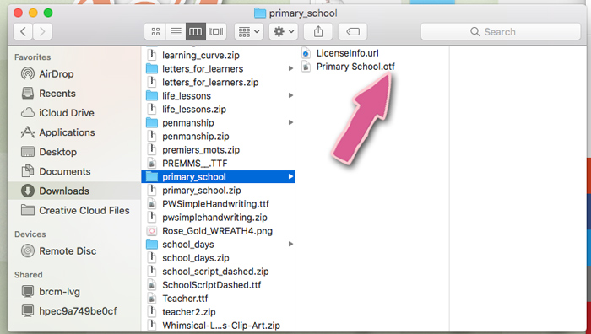Viewport: 591px width, 334px height.
Task: Select premiers_mots.zip file
Action: (x=218, y=150)
